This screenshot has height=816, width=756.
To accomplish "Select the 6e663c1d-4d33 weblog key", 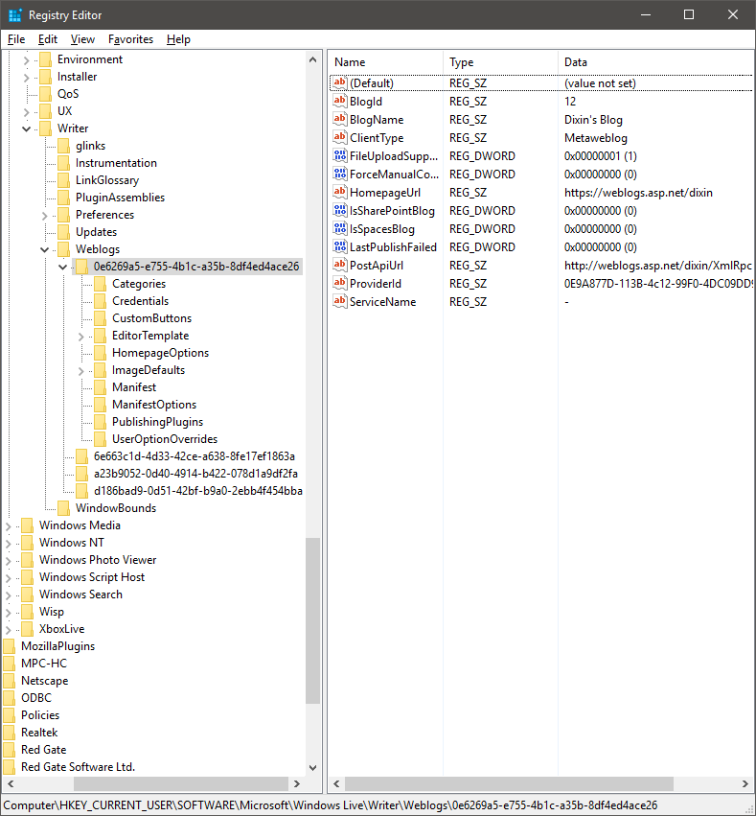I will coord(194,456).
